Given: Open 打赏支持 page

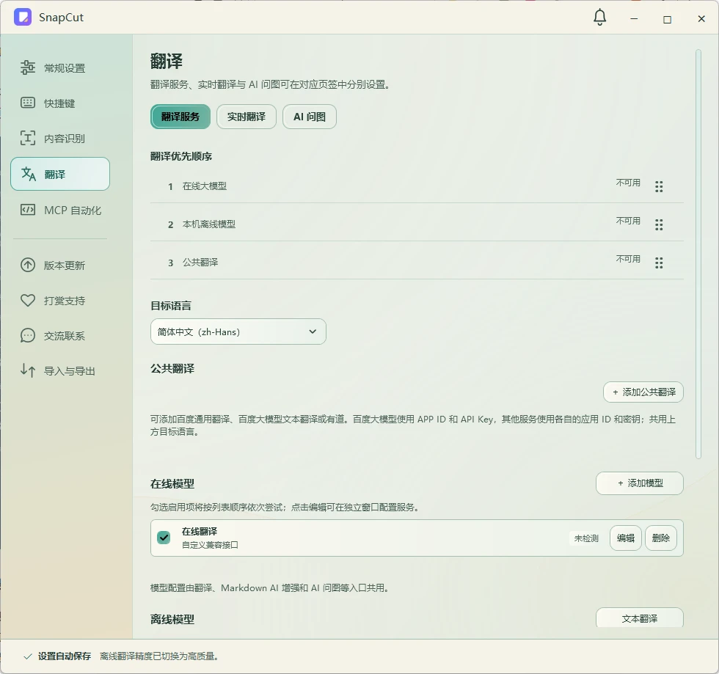Looking at the screenshot, I should (x=60, y=300).
